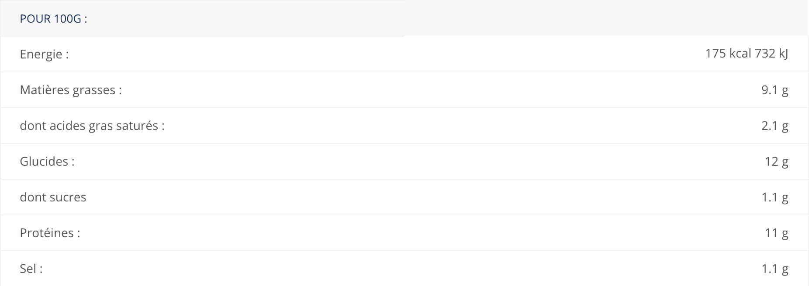Select the Sel row label
Screen dimensions: 809x286
(31, 269)
